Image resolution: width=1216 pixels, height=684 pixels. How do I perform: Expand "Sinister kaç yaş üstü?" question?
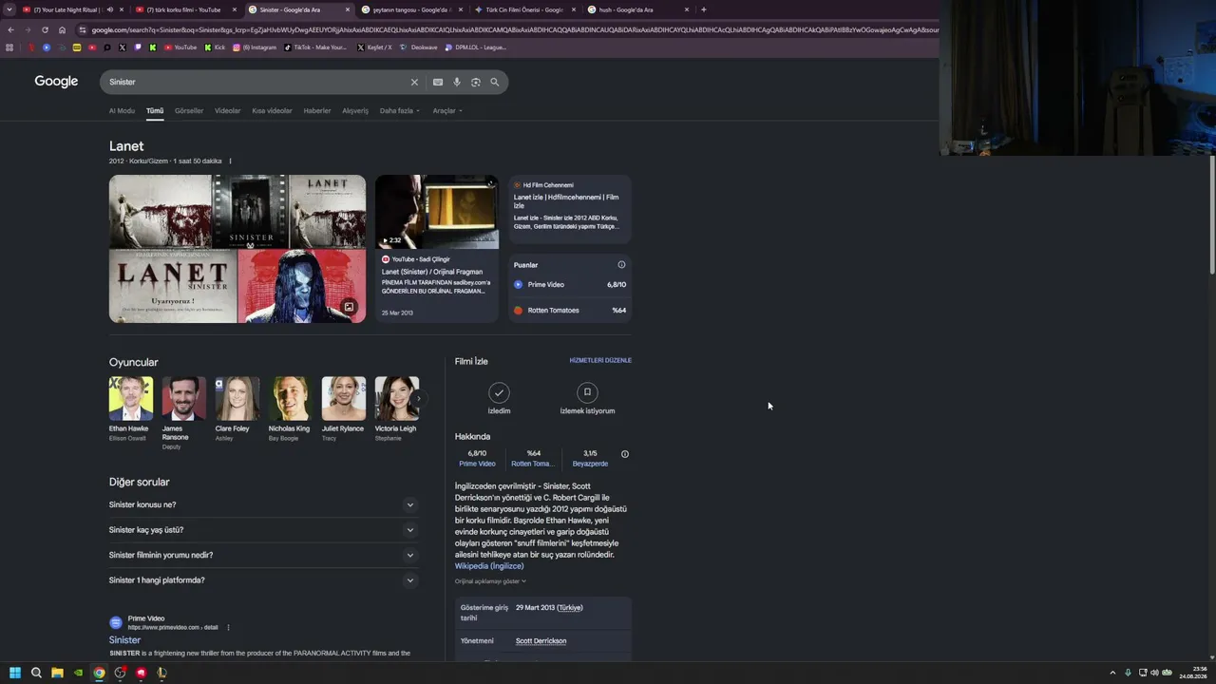pyautogui.click(x=263, y=530)
